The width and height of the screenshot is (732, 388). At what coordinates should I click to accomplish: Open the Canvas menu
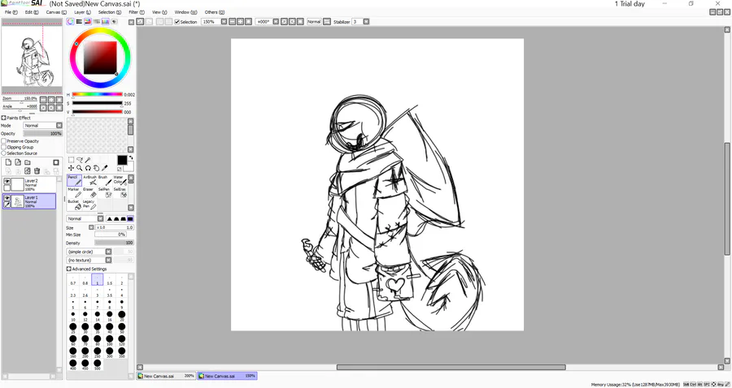56,12
